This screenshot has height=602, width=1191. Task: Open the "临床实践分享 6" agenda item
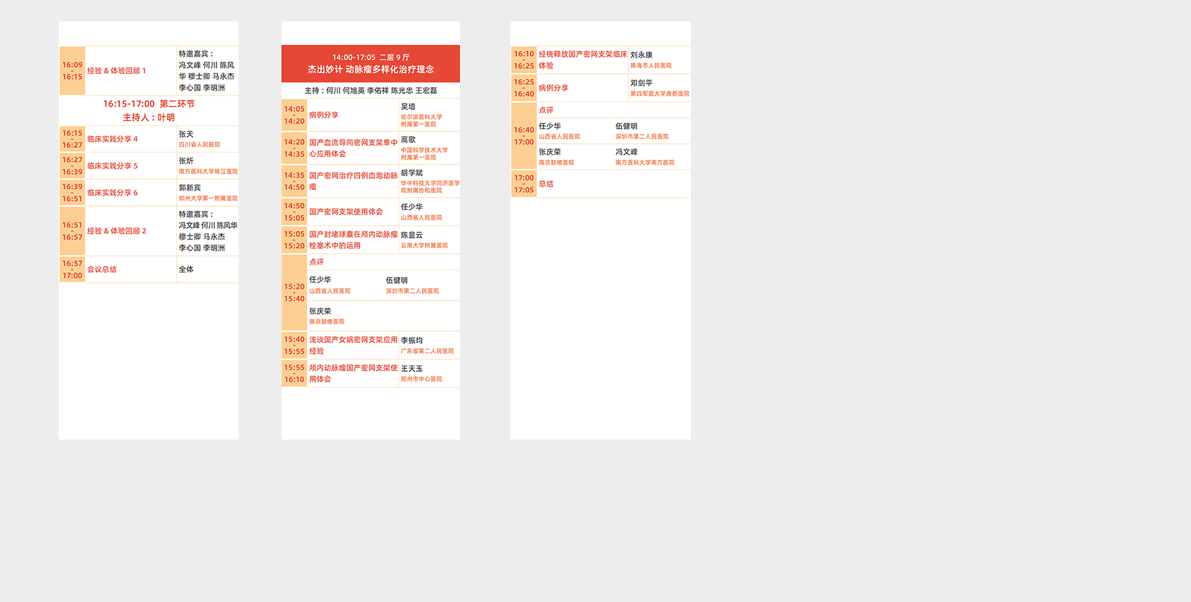[113, 193]
